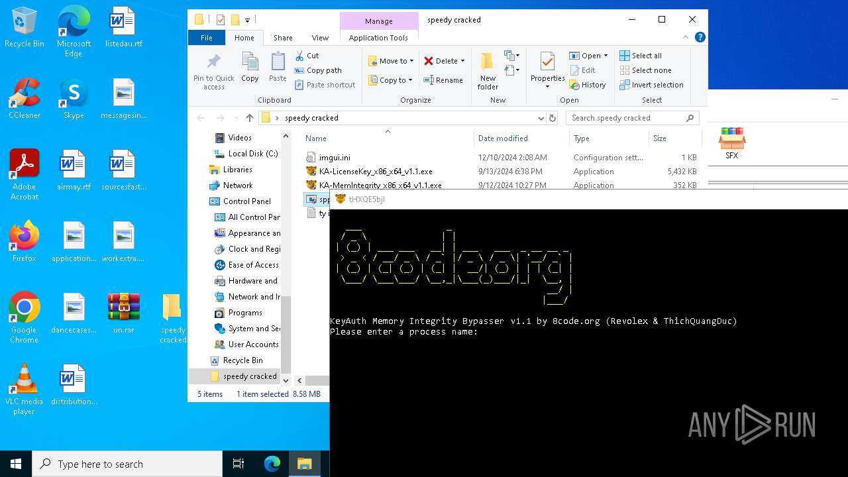Open the VLC media player shortcut

[25, 389]
